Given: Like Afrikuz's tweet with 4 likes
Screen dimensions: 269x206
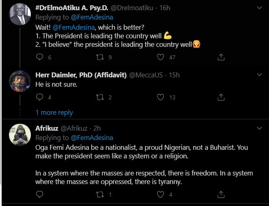Looking at the screenshot, I should (161, 195).
